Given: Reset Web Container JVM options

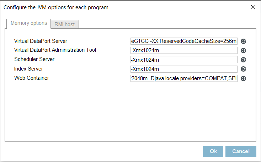Looking at the screenshot, I should [x=243, y=78].
